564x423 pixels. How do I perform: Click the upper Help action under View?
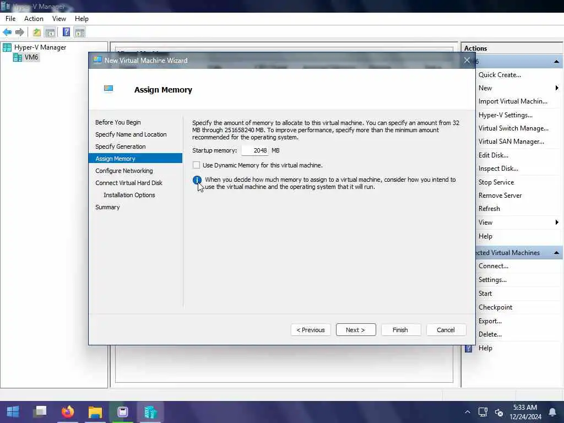(x=485, y=236)
